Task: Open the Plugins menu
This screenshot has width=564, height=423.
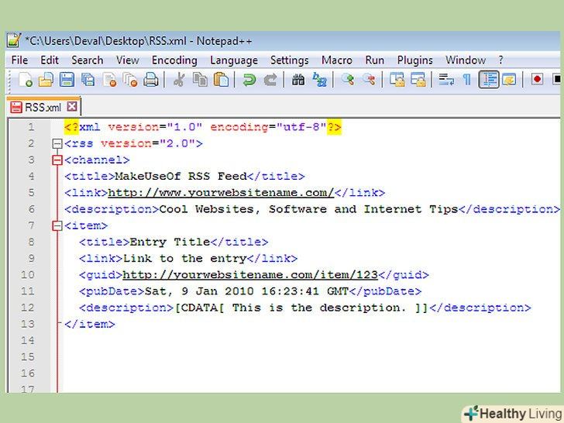Action: coord(414,60)
